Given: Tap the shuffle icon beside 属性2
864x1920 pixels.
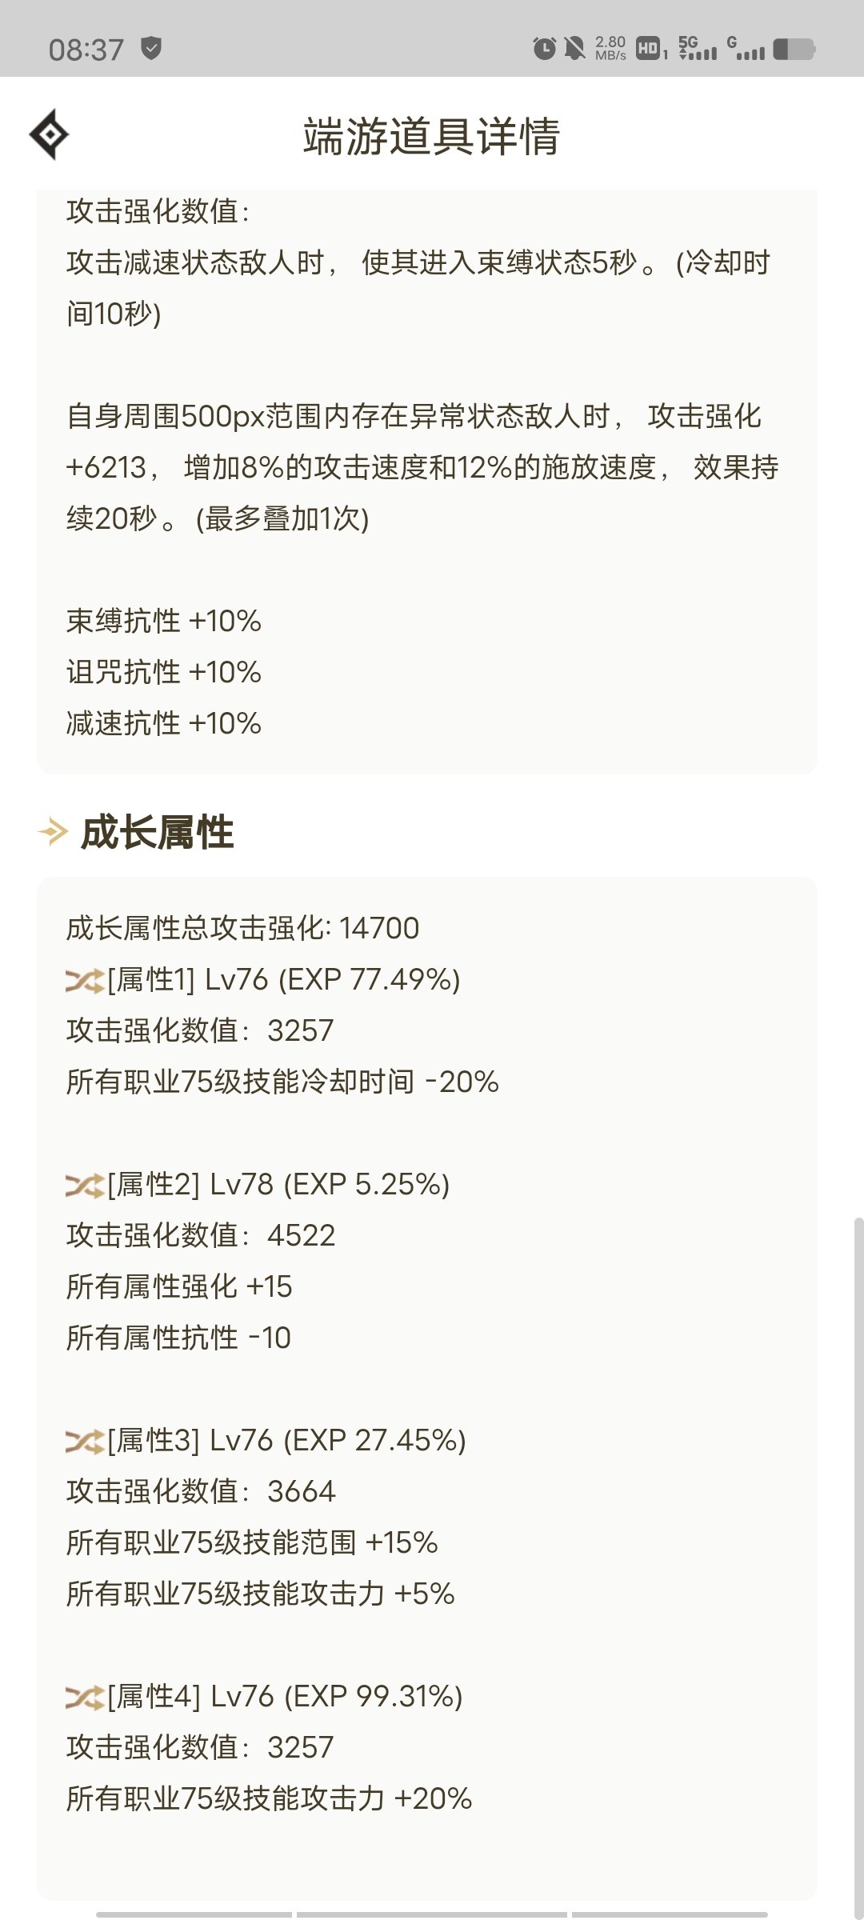Looking at the screenshot, I should [x=84, y=1185].
